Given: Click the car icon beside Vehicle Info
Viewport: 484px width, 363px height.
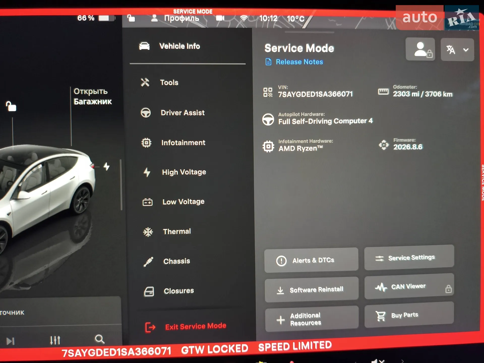Looking at the screenshot, I should 144,46.
